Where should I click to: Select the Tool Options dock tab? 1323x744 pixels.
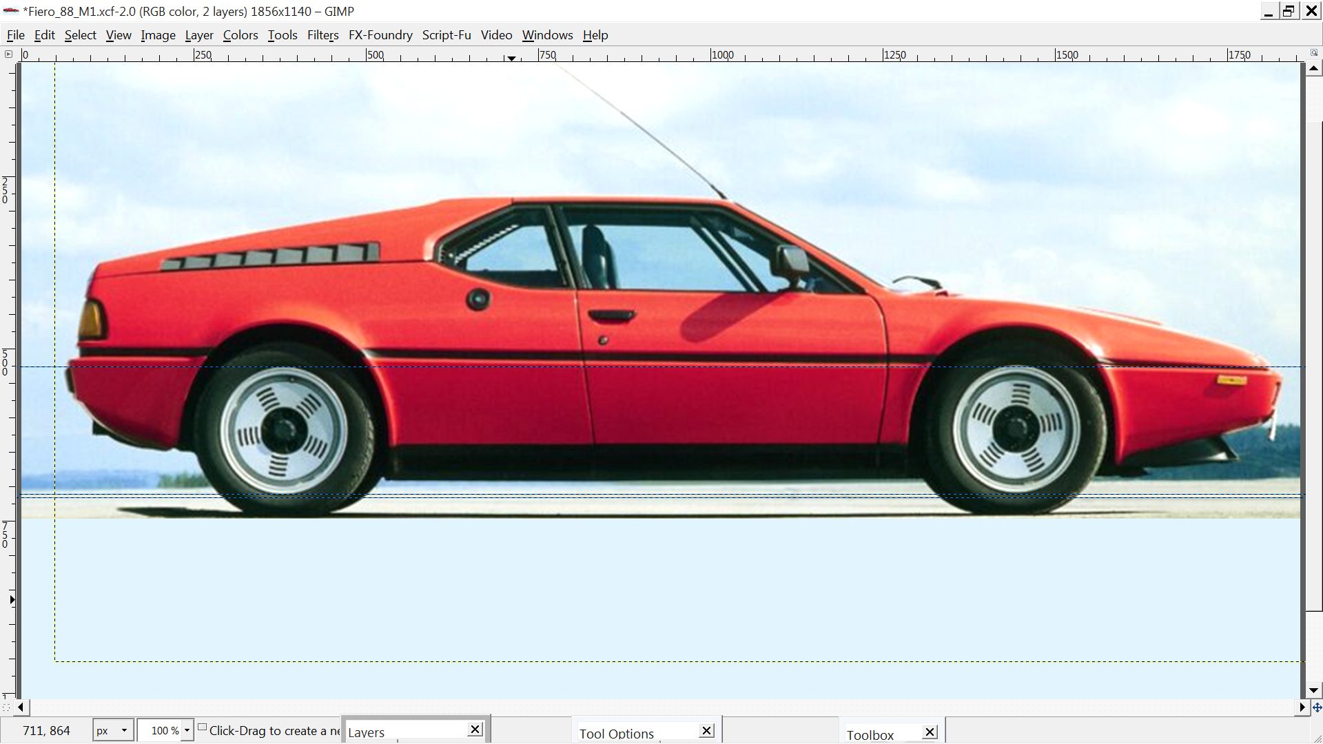pyautogui.click(x=616, y=734)
